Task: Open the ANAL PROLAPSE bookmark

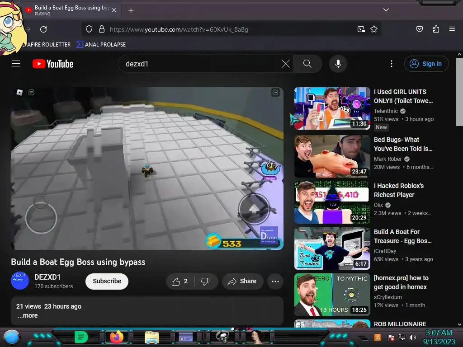Action: [101, 45]
